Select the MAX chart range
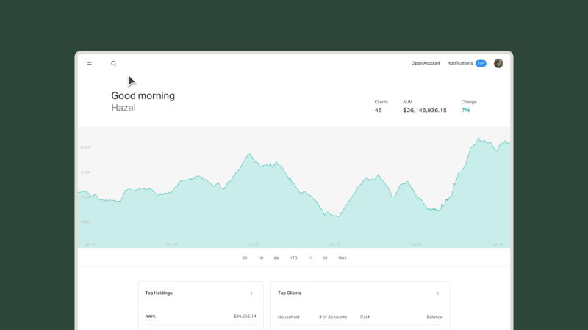Screen dimensions: 588x330 [x=343, y=258]
